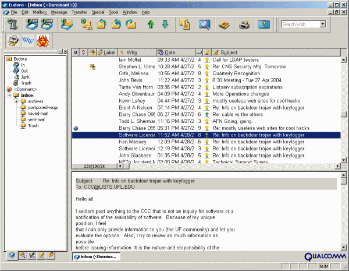Screen dimensions: 349x271
Task: Click the Check Mail toolbar icon
Action: point(67,24)
